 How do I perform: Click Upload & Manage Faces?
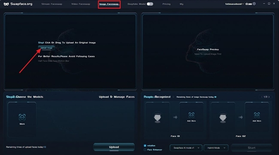(x=117, y=97)
